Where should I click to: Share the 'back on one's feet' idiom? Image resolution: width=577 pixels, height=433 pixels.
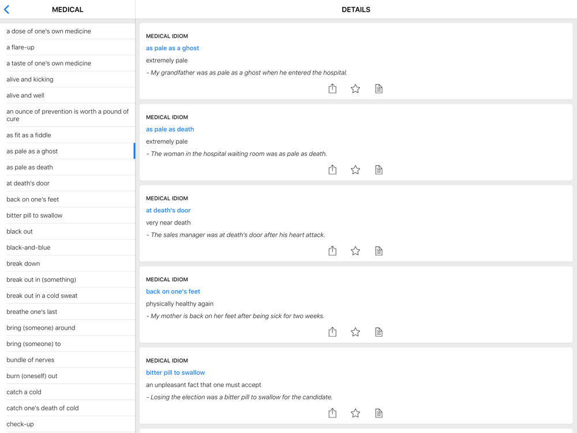point(332,332)
